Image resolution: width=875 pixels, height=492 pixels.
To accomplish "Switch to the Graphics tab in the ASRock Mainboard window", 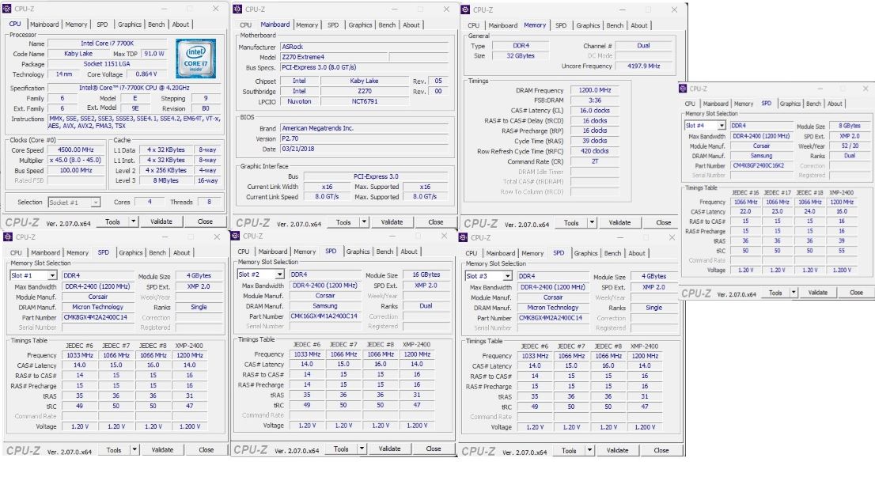I will [x=360, y=25].
